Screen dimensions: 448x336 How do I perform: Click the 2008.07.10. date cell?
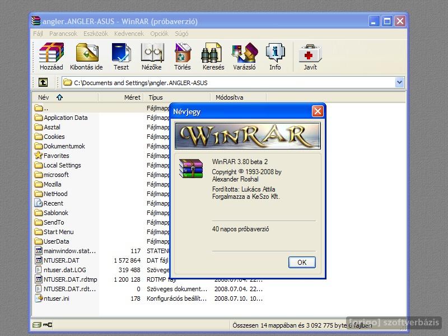239,298
